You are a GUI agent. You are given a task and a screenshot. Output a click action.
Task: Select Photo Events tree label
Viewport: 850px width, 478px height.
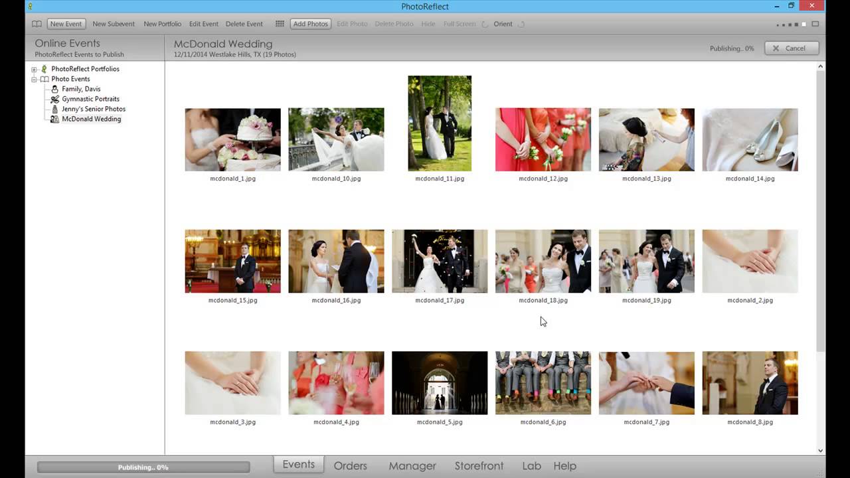point(70,79)
